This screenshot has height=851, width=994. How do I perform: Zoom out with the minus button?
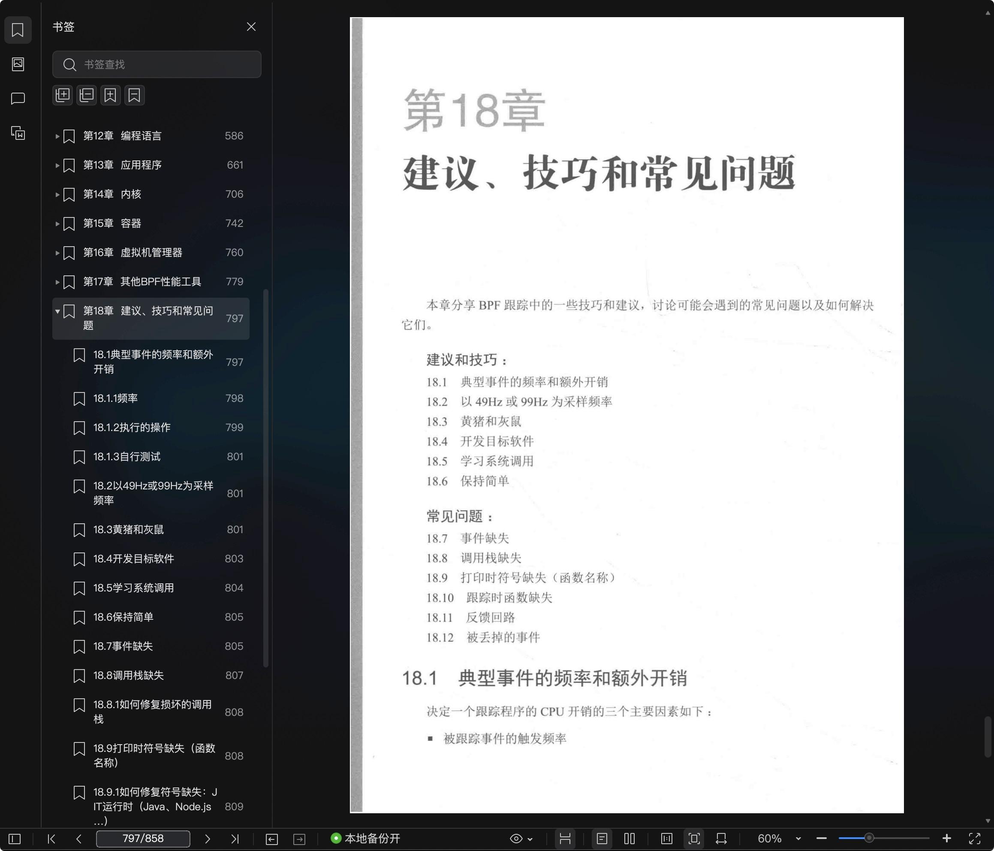point(821,839)
